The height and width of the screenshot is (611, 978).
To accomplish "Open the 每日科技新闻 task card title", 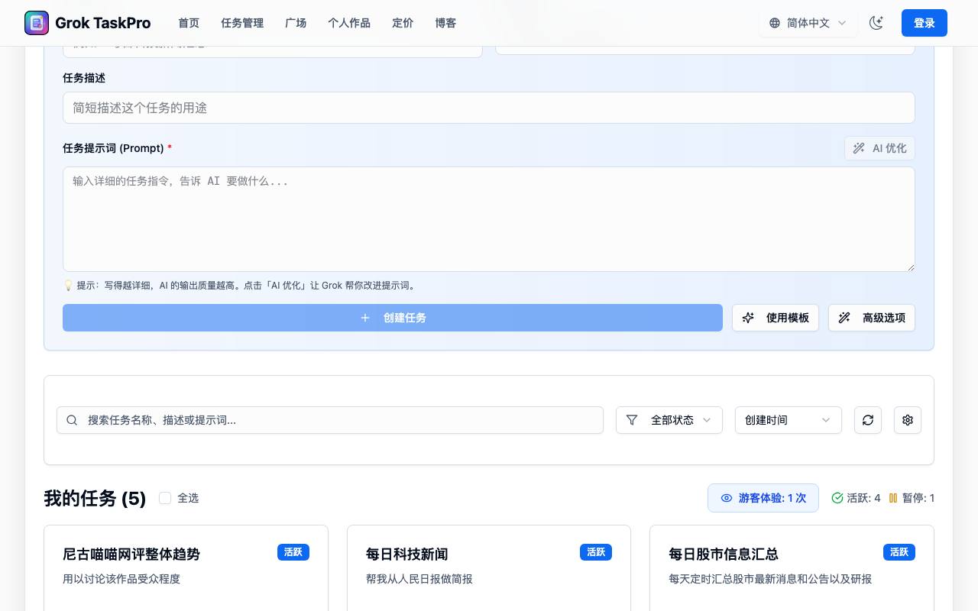I will tap(407, 554).
